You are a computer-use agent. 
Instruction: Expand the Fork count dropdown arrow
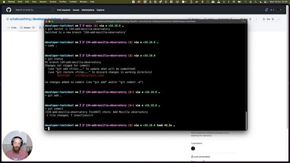pyautogui.click(x=256, y=19)
